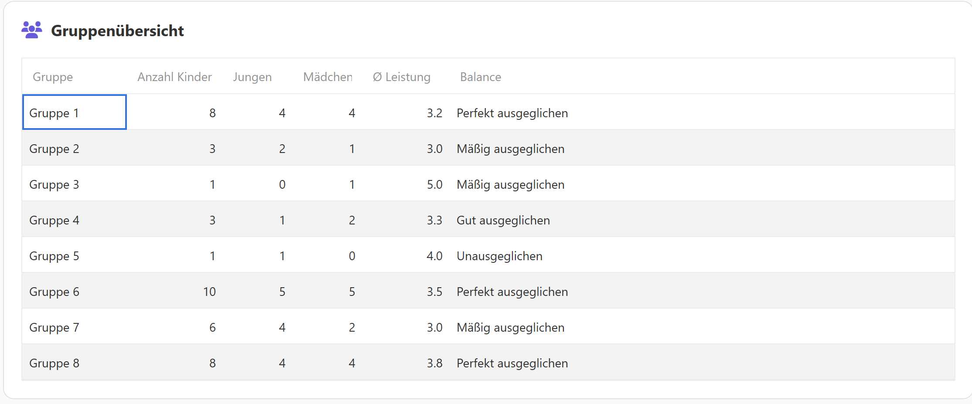Click the Unausgeglichen balance cell
972x404 pixels.
(499, 256)
